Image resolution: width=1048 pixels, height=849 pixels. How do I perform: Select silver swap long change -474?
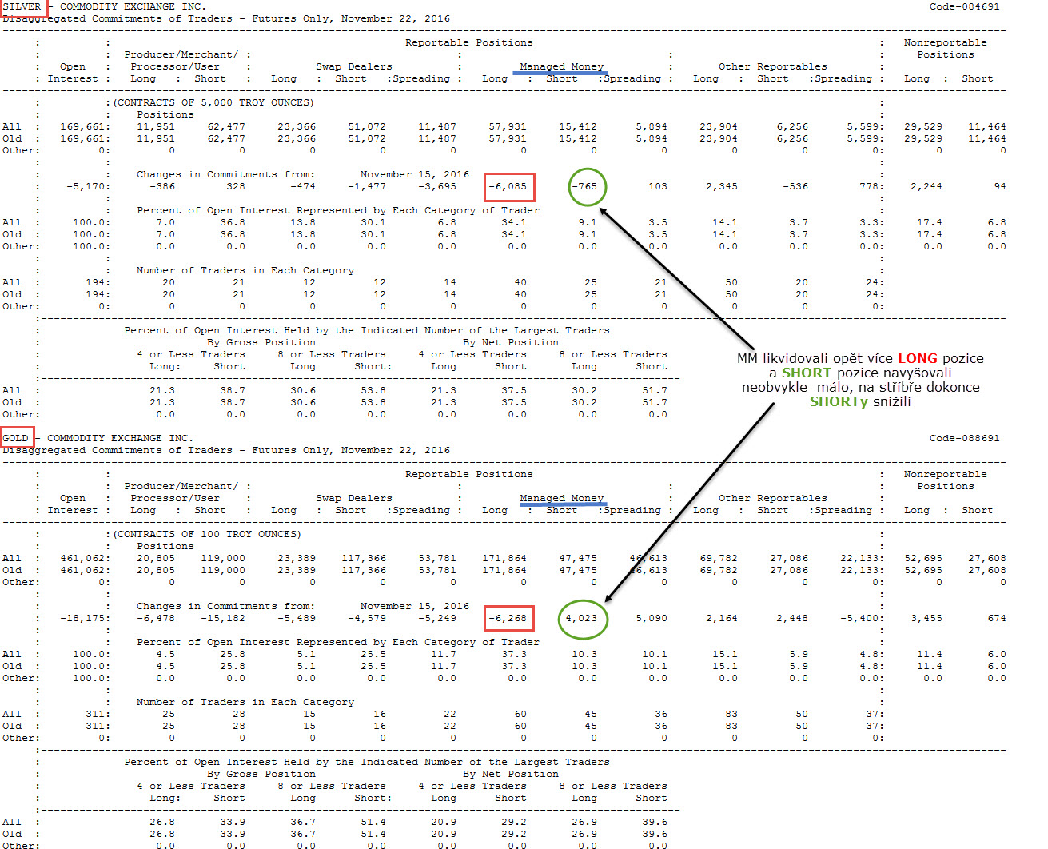[x=302, y=186]
